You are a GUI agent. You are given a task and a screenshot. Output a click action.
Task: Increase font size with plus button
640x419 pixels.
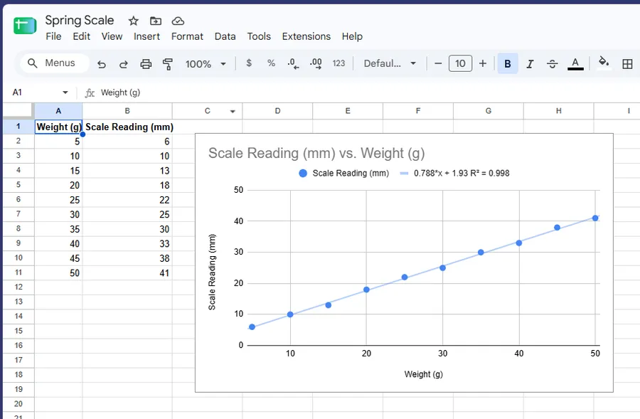pyautogui.click(x=483, y=63)
